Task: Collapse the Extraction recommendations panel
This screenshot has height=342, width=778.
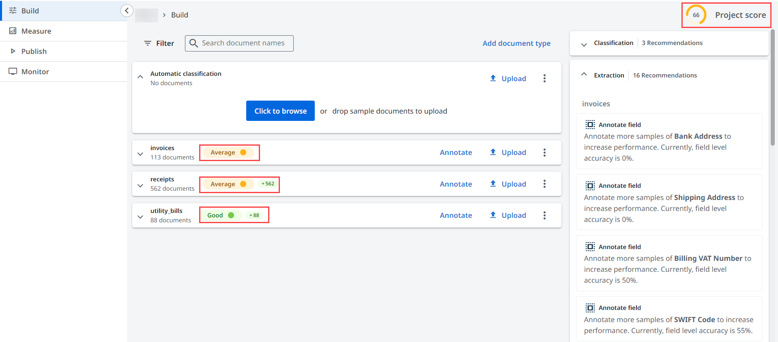Action: (x=584, y=75)
